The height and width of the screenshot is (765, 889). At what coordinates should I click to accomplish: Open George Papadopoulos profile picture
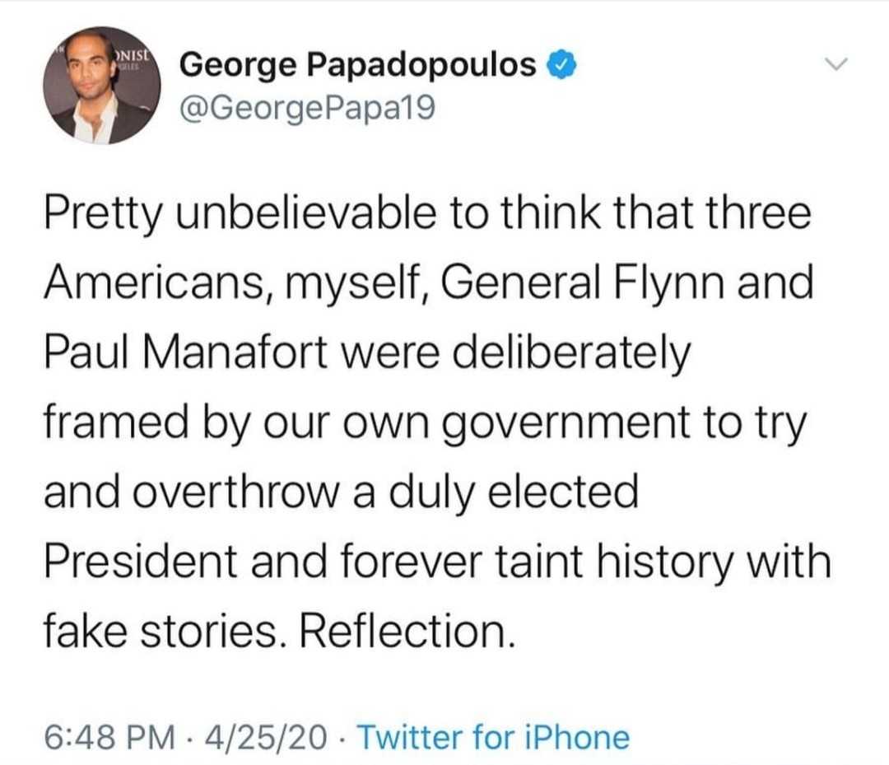coord(102,86)
